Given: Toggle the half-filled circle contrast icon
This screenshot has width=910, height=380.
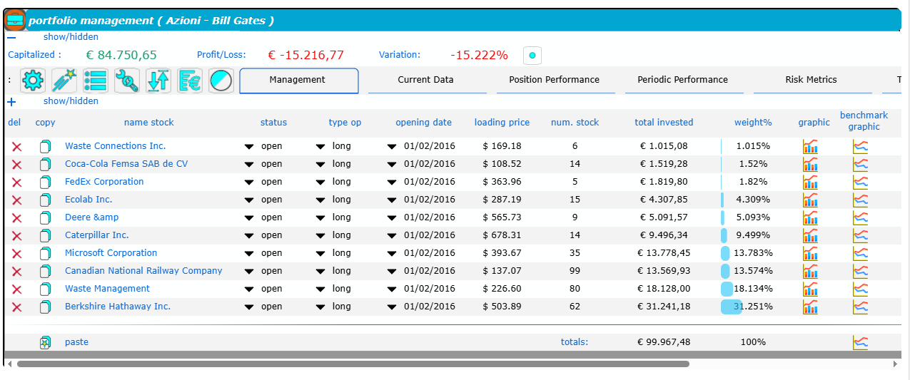Looking at the screenshot, I should point(221,81).
